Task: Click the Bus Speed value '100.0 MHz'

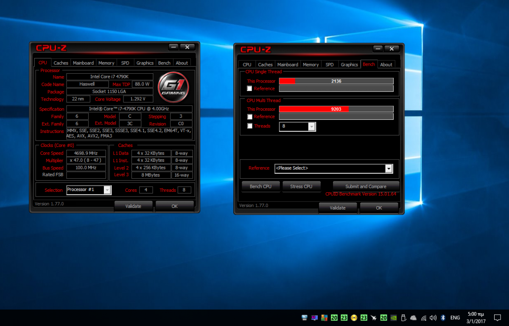Action: point(86,168)
